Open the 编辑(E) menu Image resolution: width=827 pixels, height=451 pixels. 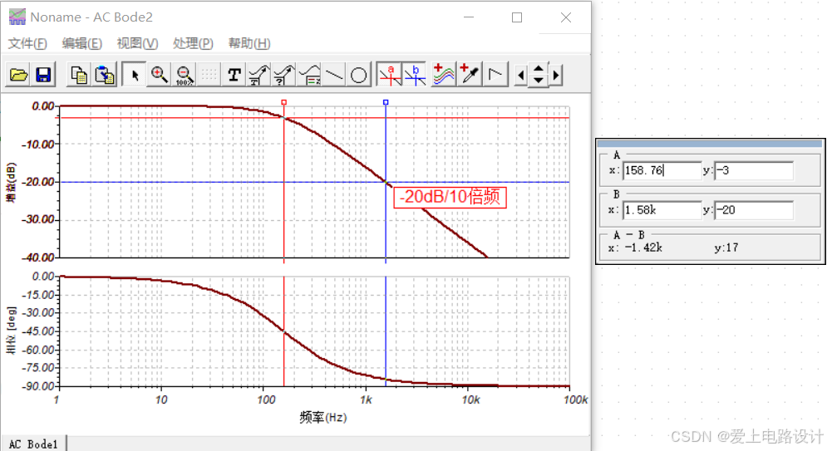coord(81,43)
